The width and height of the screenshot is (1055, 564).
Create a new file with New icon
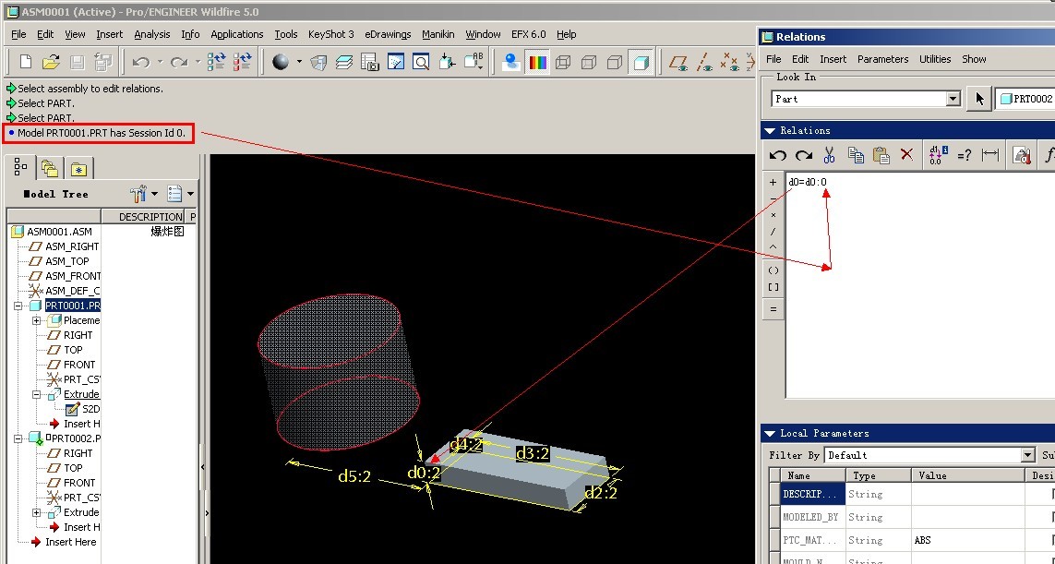point(26,63)
